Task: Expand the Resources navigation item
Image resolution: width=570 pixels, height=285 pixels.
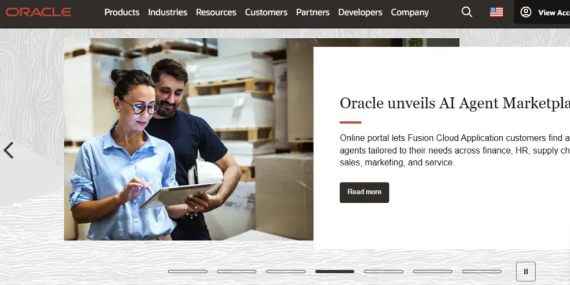Action: [x=216, y=12]
